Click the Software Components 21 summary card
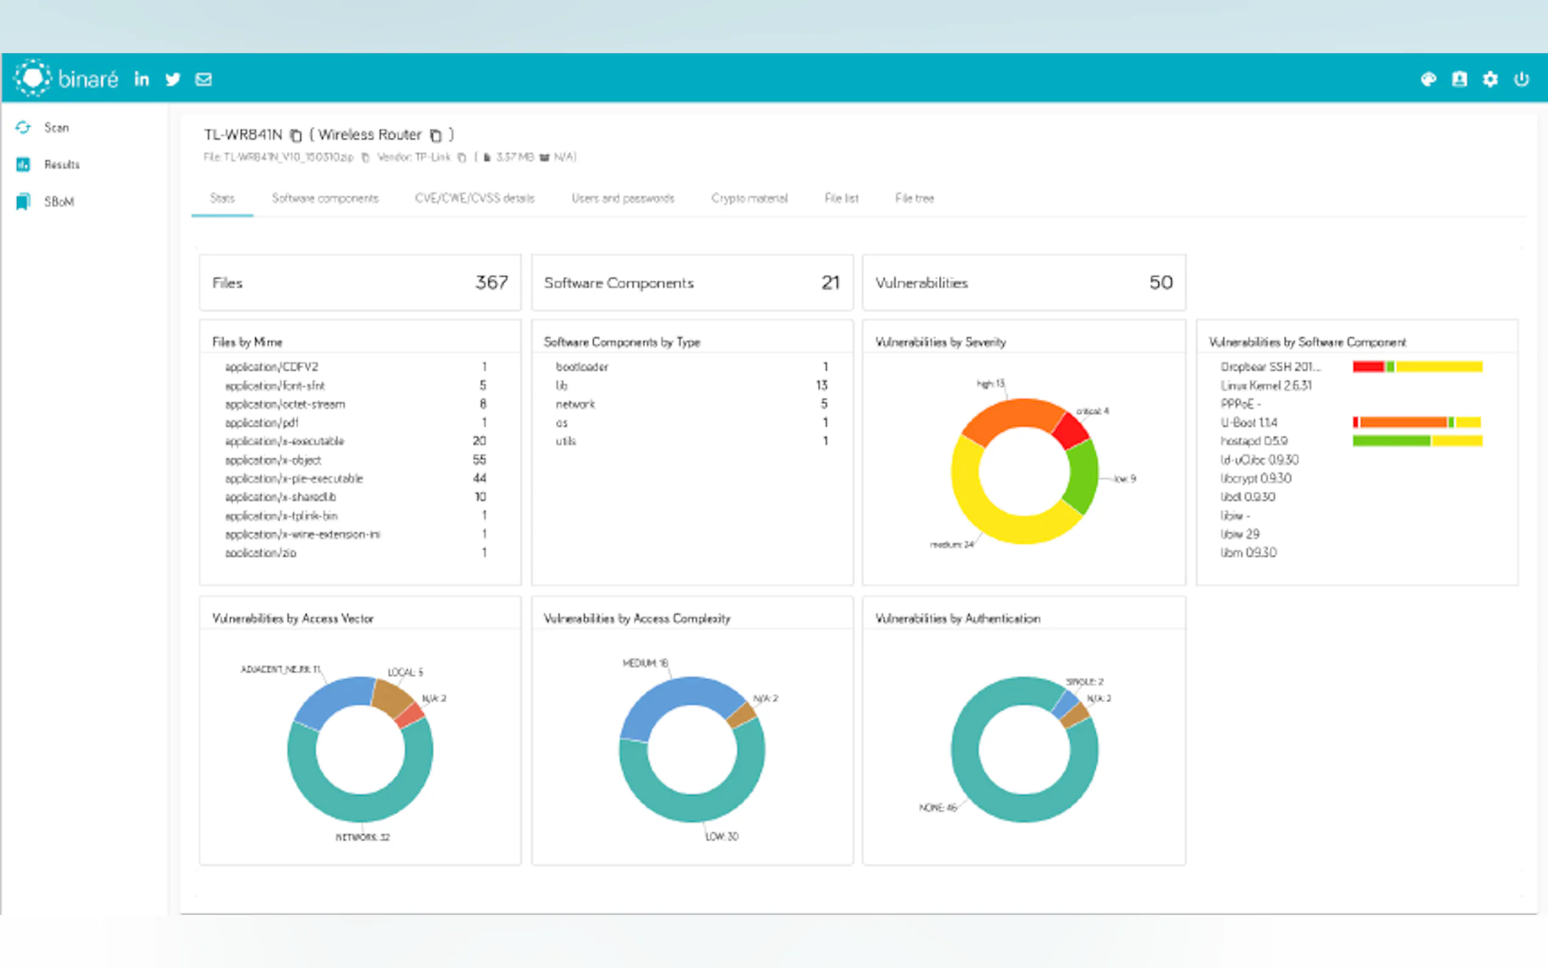This screenshot has width=1548, height=968. (x=692, y=283)
